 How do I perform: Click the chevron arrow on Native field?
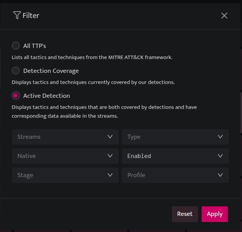110,156
